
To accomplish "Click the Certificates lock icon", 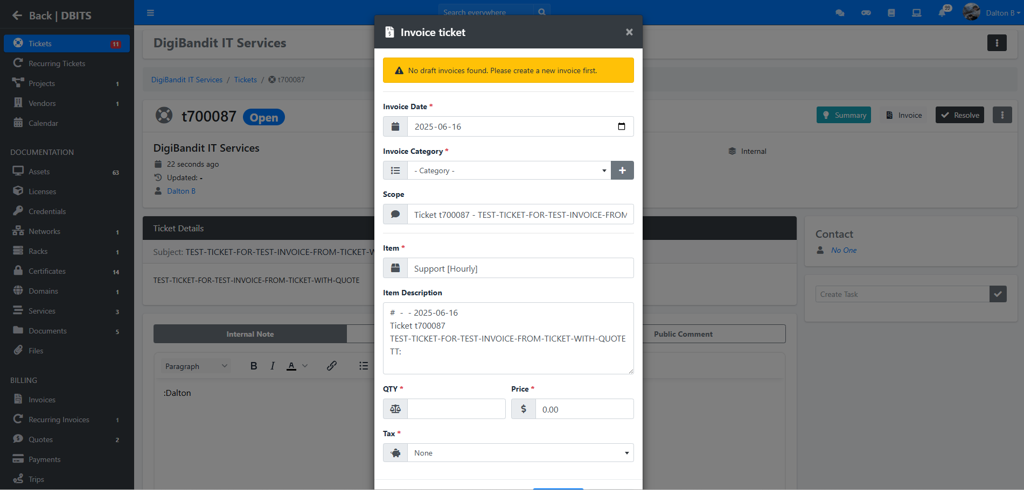I will 18,271.
